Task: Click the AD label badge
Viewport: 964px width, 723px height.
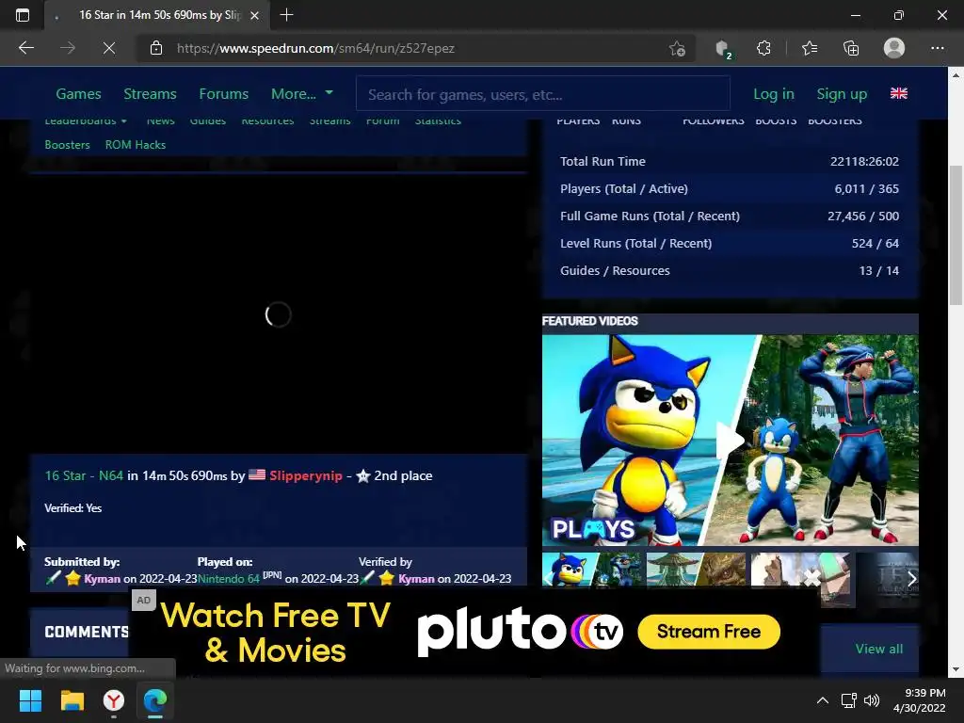Action: pyautogui.click(x=144, y=600)
